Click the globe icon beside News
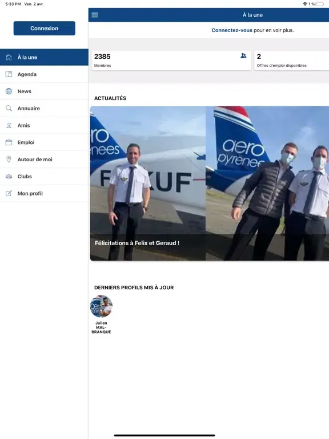This screenshot has width=329, height=439. (9, 91)
